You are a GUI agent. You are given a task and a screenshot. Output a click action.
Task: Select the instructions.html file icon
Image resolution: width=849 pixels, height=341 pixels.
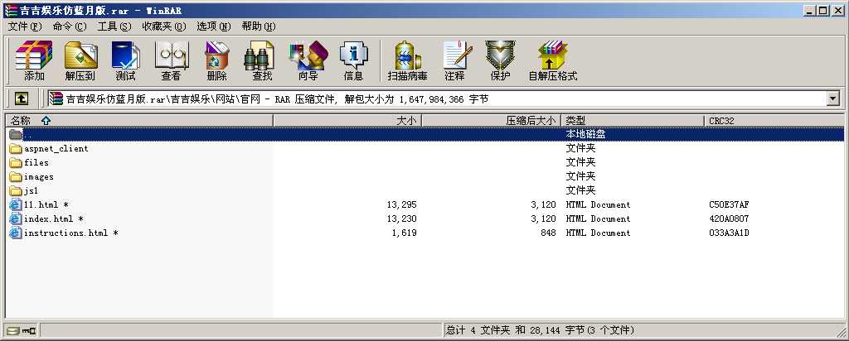pyautogui.click(x=16, y=233)
